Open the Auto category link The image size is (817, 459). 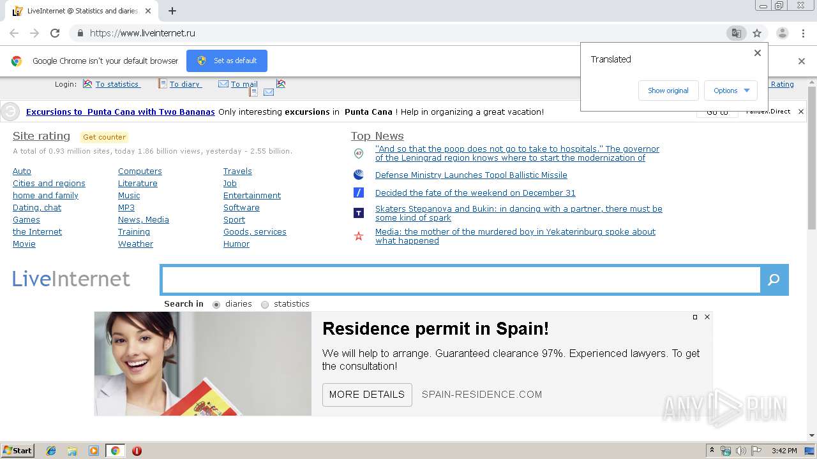pos(22,171)
